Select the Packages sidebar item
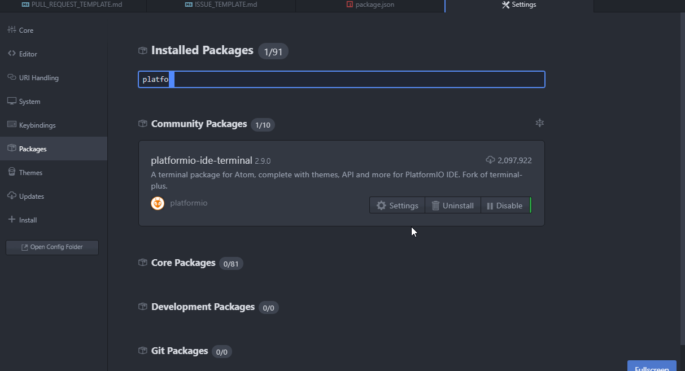 (x=53, y=149)
